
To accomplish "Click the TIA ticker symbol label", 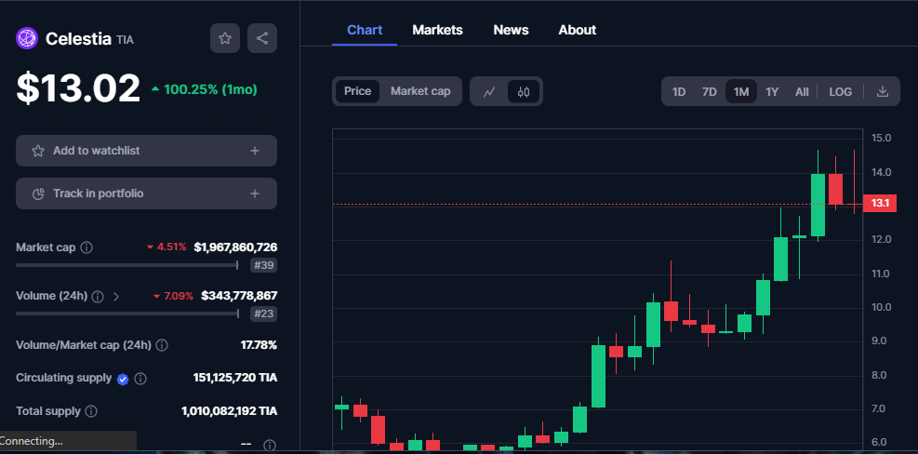I will 125,40.
